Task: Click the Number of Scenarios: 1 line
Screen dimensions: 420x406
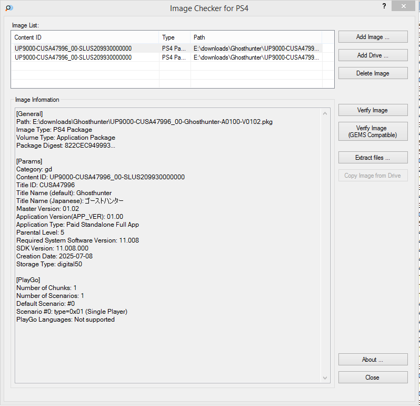Action: pyautogui.click(x=50, y=296)
